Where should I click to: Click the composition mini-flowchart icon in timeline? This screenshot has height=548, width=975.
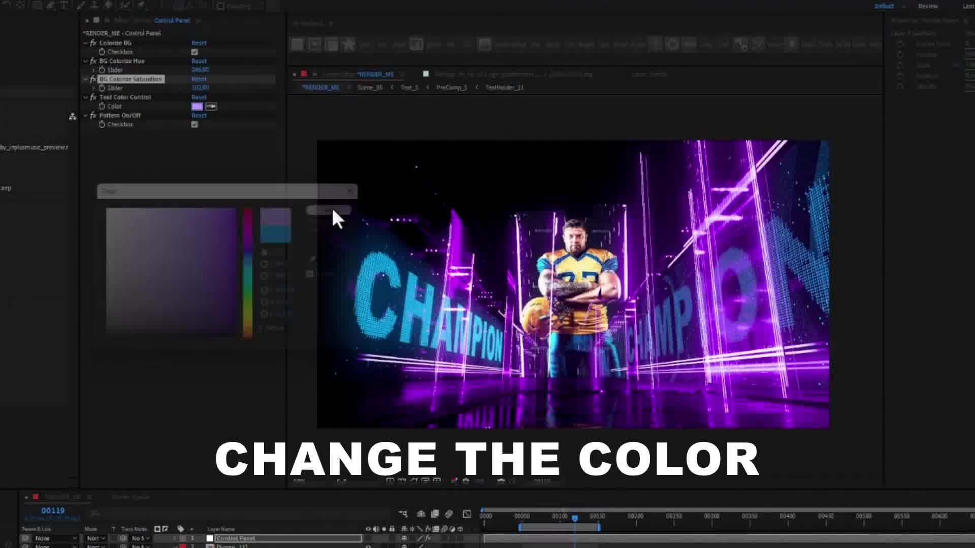(x=403, y=514)
